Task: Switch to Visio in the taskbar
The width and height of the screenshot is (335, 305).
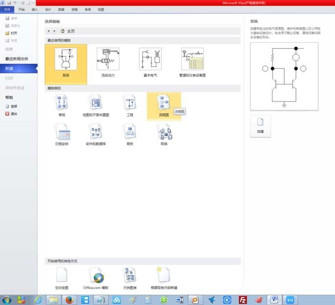Action: point(274,300)
